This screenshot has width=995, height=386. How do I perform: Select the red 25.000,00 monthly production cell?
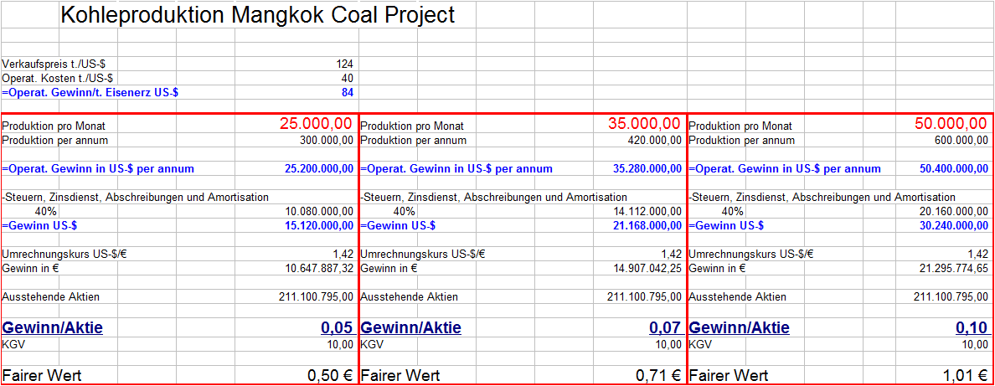click(316, 124)
